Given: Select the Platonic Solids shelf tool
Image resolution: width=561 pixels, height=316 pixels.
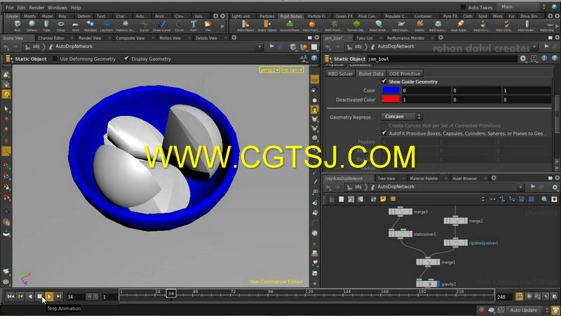Looking at the screenshot, I should click(x=126, y=25).
